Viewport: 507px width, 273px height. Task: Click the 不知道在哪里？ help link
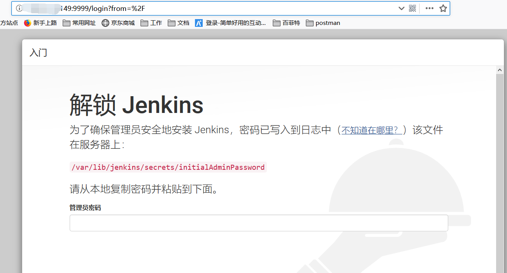[372, 130]
